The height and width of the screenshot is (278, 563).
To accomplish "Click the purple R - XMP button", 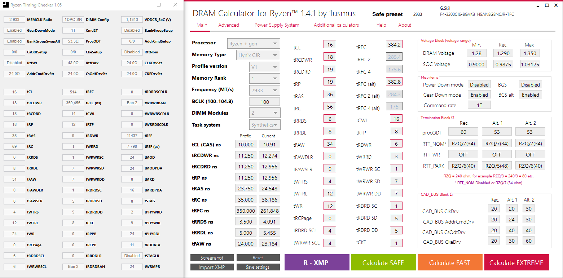I will pos(317,262).
